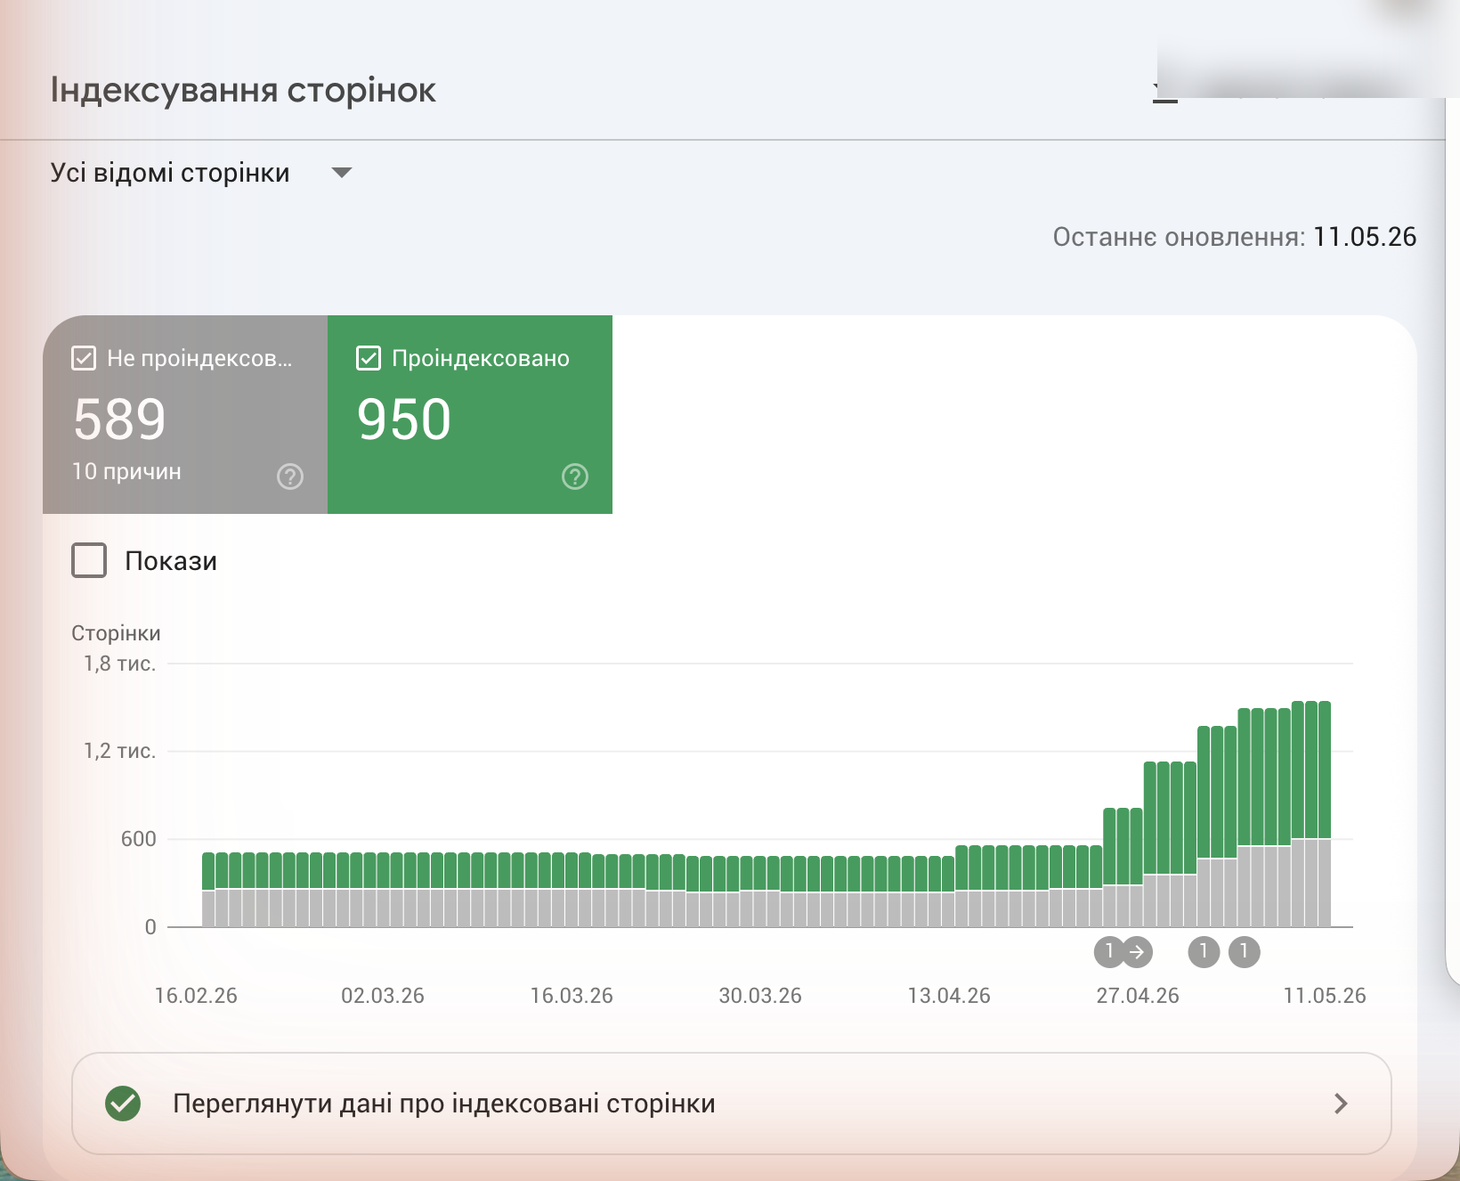Click the '16.03.26' axis date label
Viewport: 1460px width, 1181px height.
(572, 996)
